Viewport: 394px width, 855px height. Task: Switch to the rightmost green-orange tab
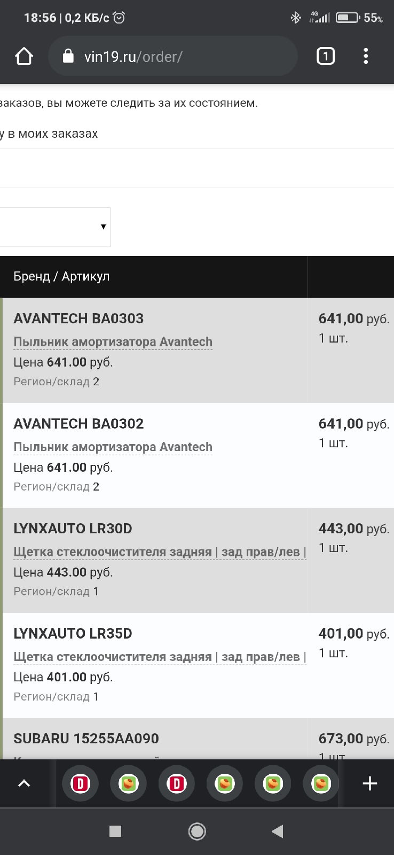[321, 783]
